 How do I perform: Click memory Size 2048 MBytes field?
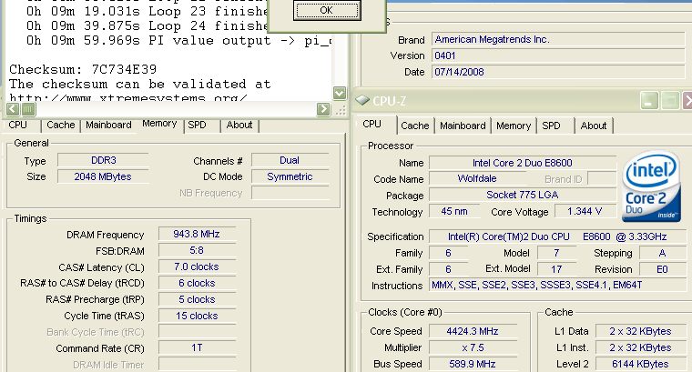point(103,176)
